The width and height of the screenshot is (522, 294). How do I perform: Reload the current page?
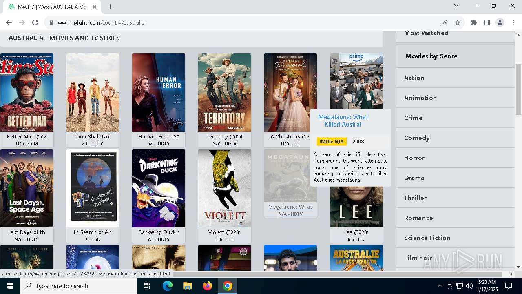(x=35, y=22)
